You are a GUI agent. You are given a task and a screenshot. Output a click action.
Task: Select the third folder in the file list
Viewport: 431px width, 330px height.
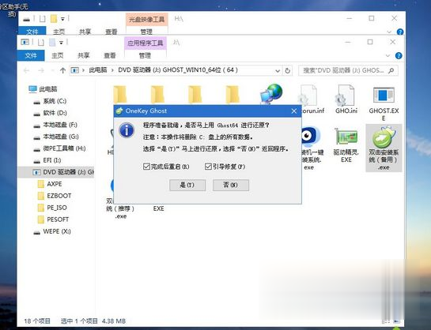pyautogui.click(x=195, y=95)
